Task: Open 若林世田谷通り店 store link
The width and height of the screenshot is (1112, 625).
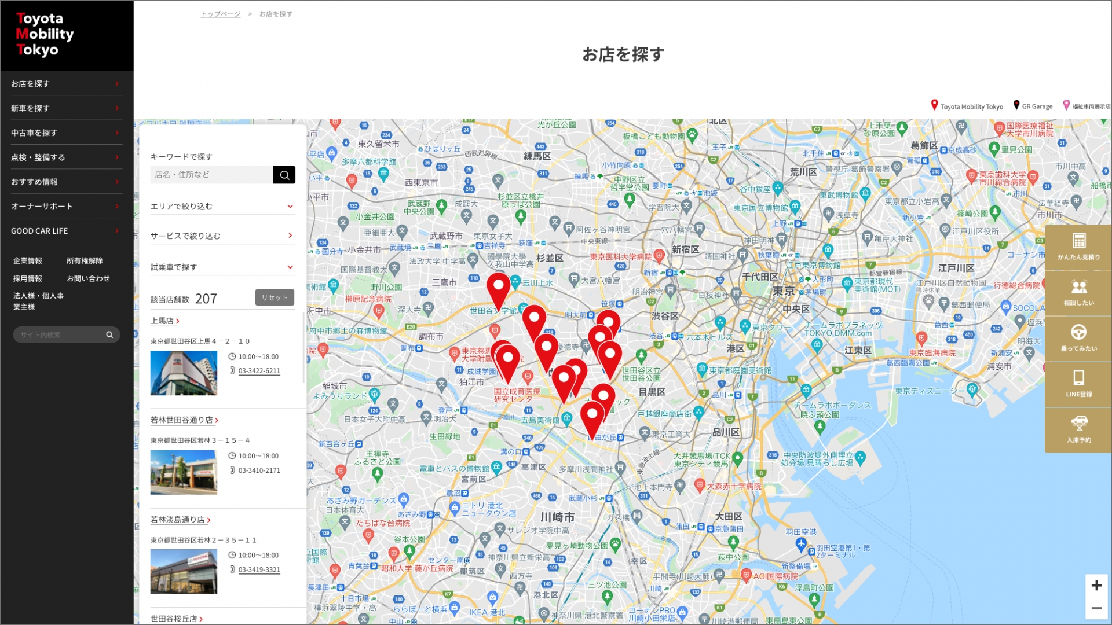Action: pos(184,420)
